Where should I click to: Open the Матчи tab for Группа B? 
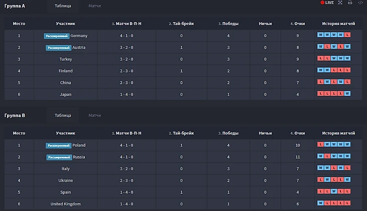click(x=95, y=115)
